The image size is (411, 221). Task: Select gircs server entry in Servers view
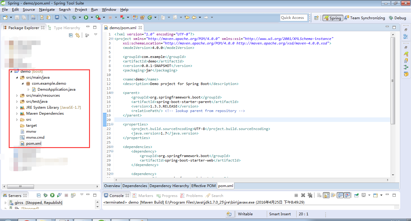(38, 203)
